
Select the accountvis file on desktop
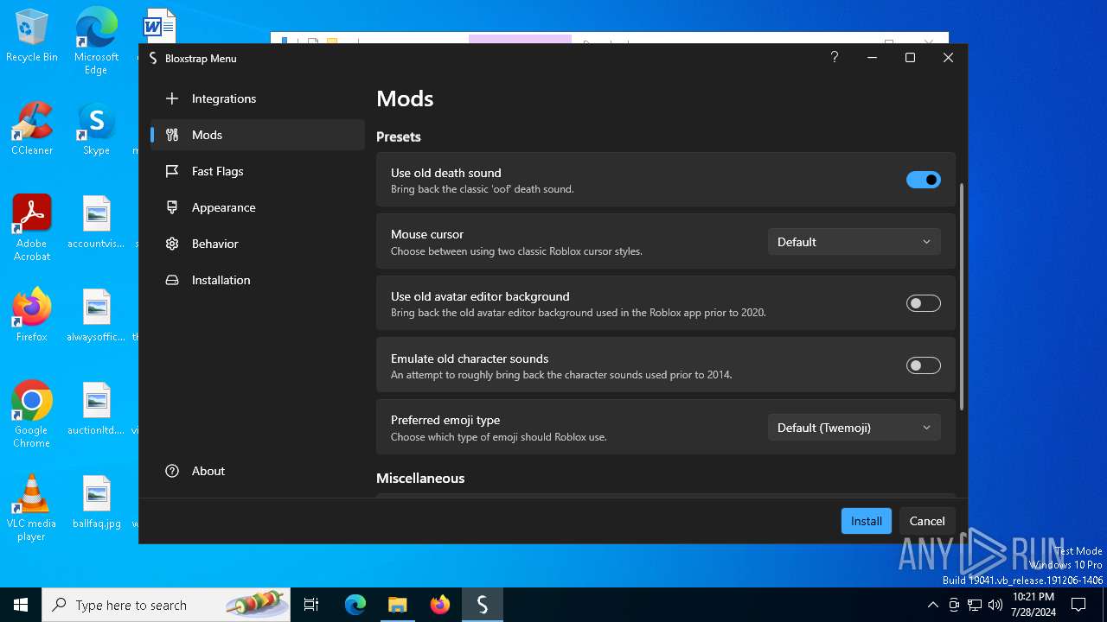coord(96,221)
